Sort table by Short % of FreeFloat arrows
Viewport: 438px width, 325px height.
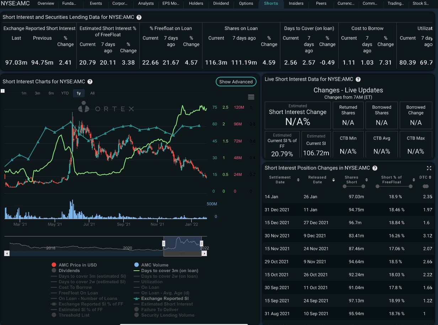click(x=414, y=180)
